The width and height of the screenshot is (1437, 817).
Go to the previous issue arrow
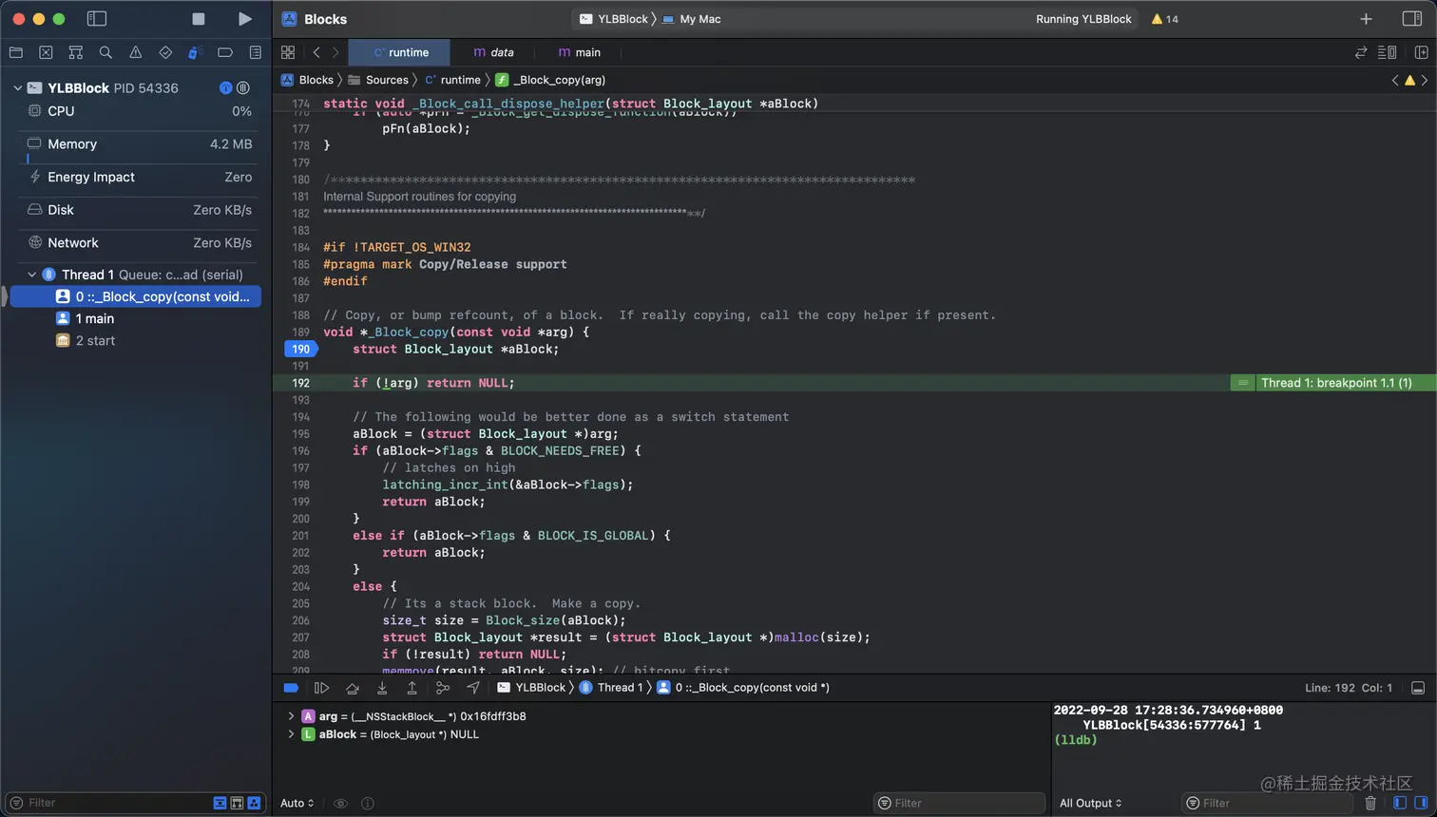(x=1395, y=81)
